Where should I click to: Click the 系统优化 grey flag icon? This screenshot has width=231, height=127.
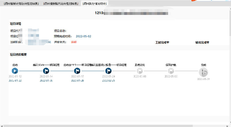point(140,71)
